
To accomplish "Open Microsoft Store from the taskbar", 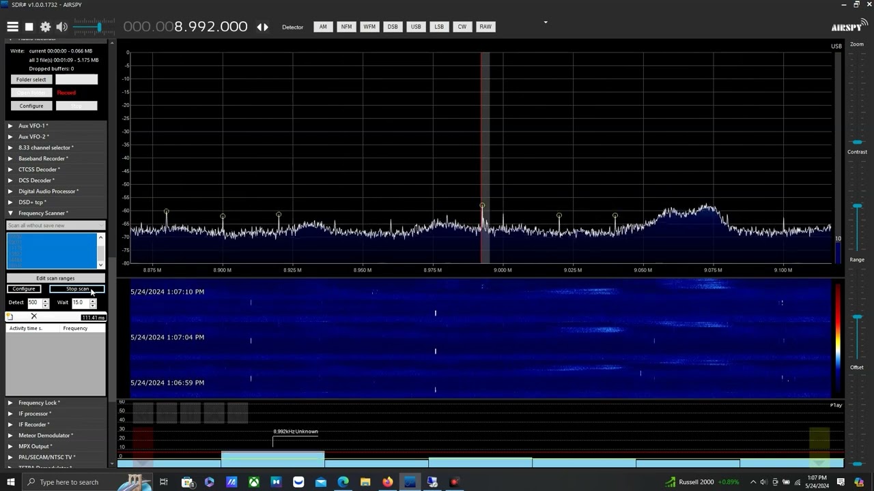I will [187, 482].
